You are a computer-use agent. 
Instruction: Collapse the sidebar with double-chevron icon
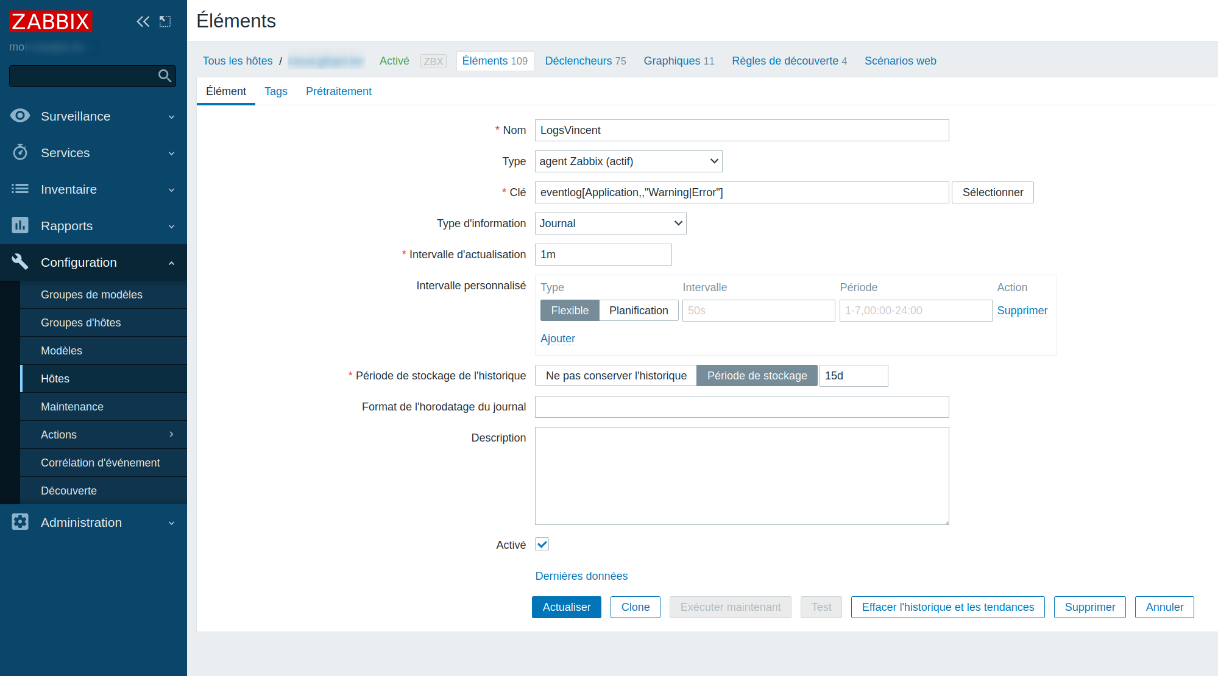[x=143, y=22]
